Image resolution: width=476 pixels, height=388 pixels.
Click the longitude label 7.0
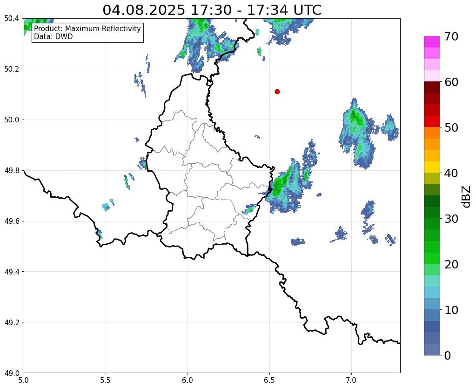(351, 380)
